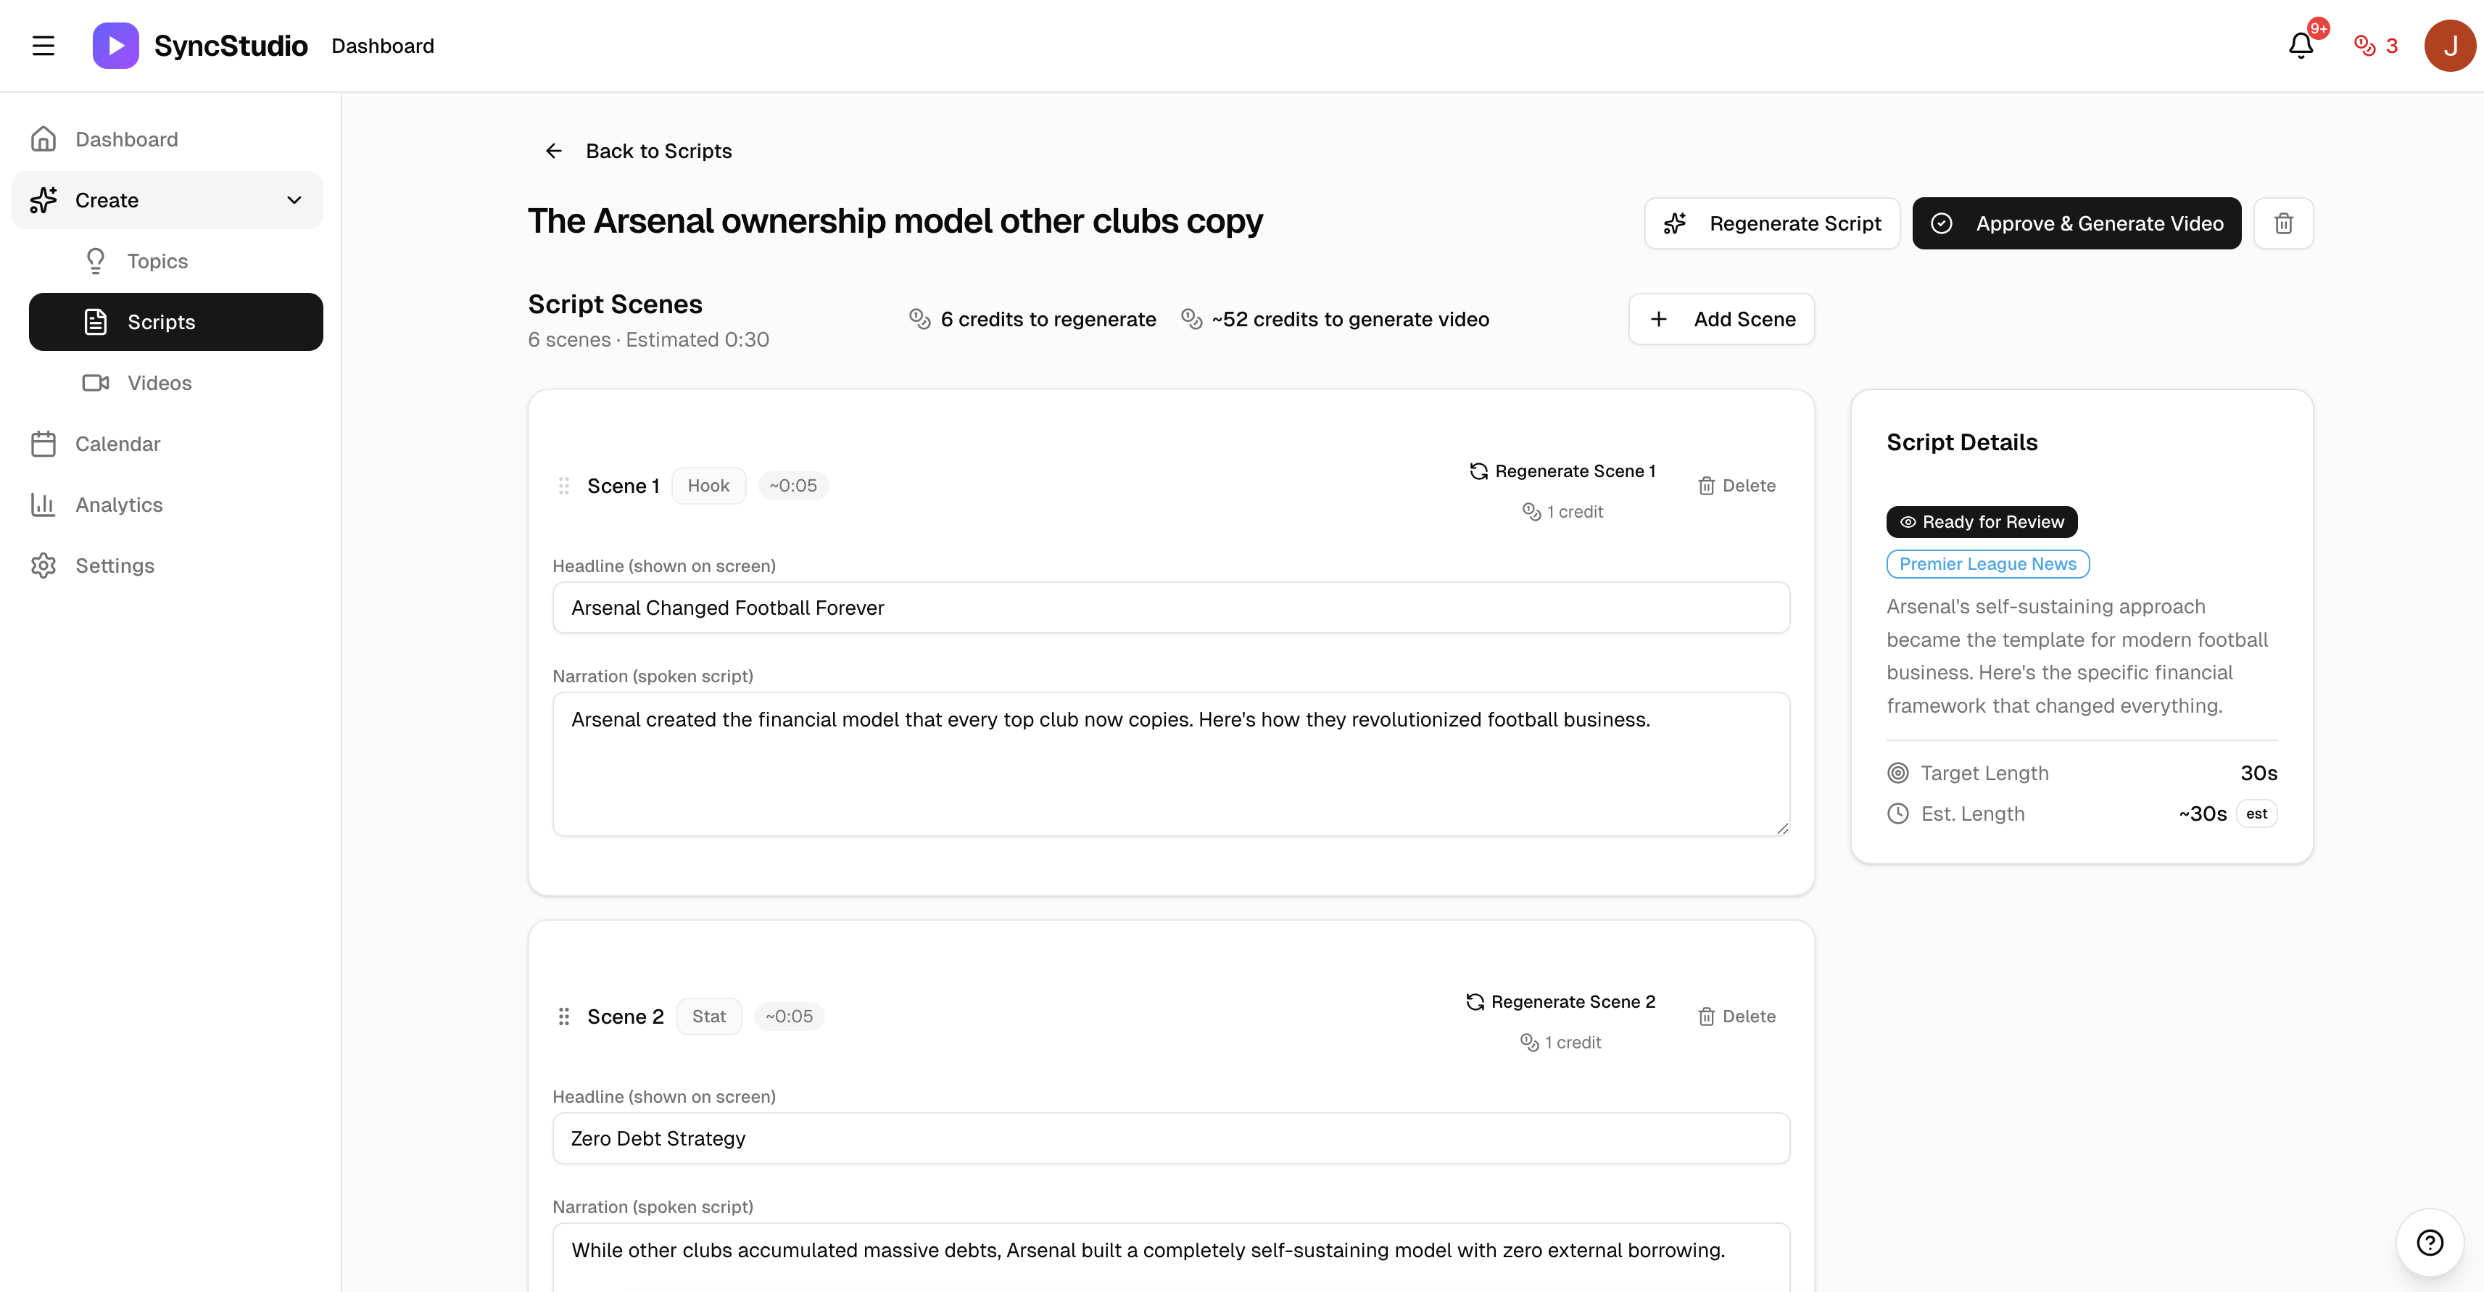Open Analytics in the sidebar
The width and height of the screenshot is (2484, 1292).
pyautogui.click(x=119, y=505)
